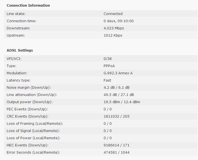This screenshot has height=160, width=198.
Task: Click Loss of Power (Local/Remote) label
Action: 33,138
